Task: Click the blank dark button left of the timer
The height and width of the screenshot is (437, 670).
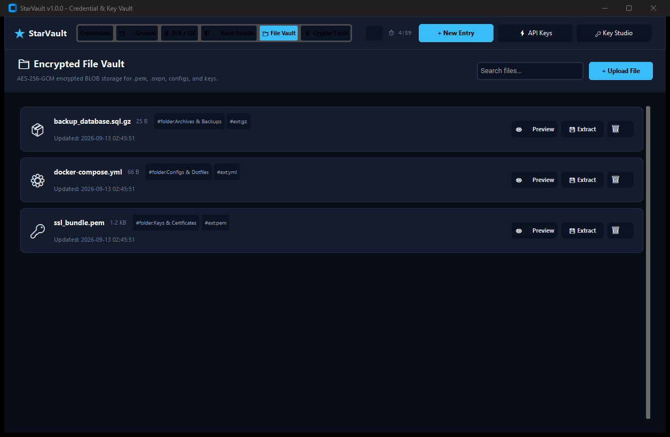Action: 374,33
